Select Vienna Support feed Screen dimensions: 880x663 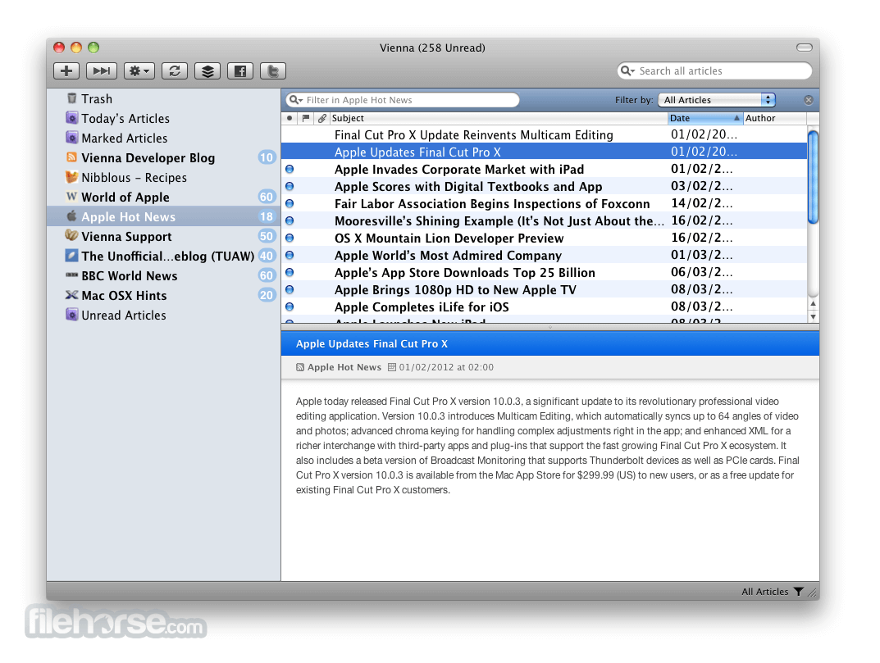[x=163, y=236]
